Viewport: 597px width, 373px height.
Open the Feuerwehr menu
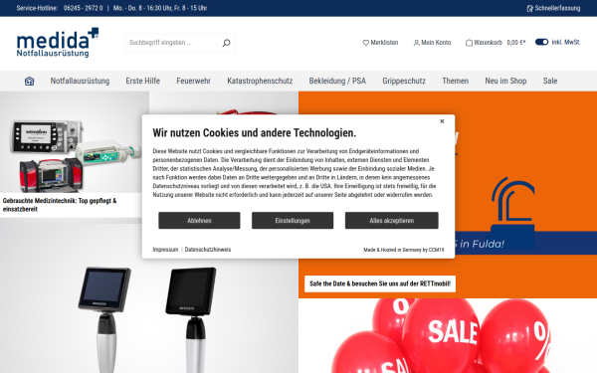pos(193,81)
